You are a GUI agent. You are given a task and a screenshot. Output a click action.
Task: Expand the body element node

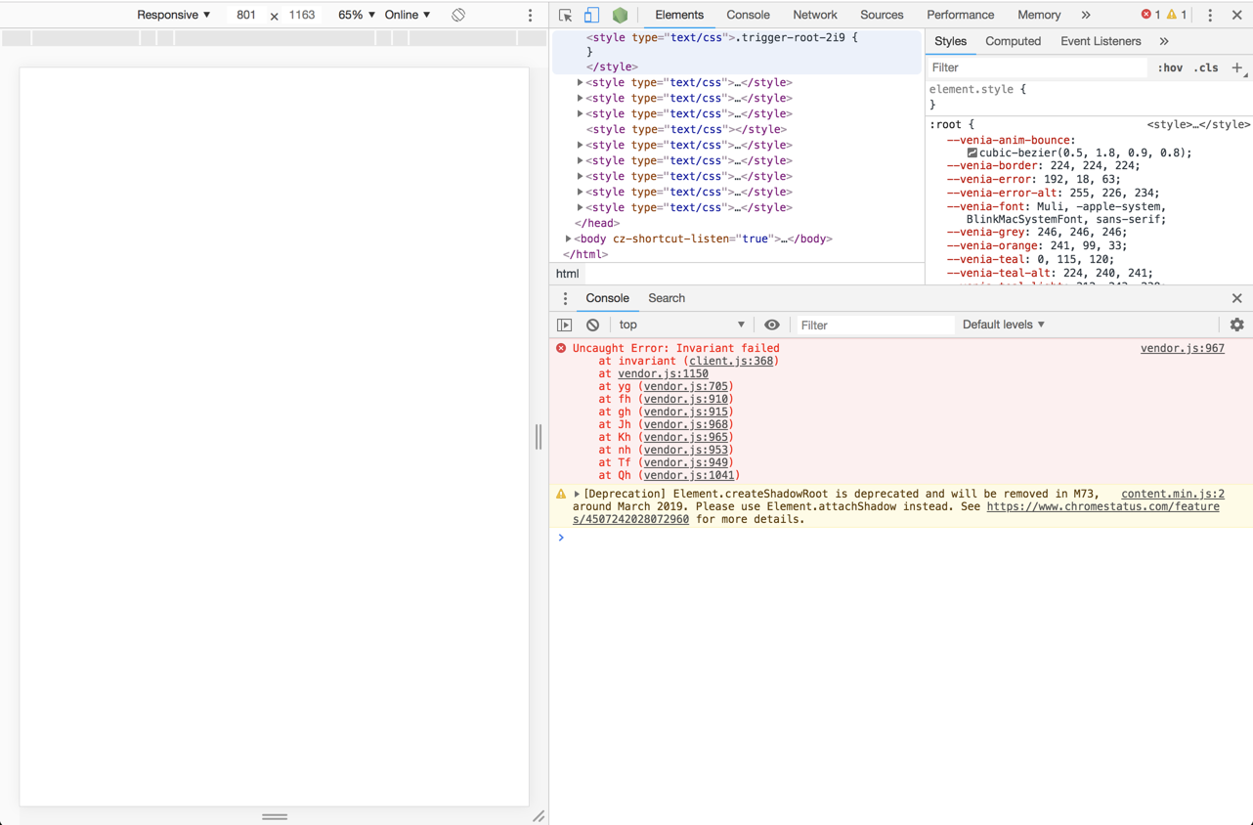pyautogui.click(x=568, y=239)
